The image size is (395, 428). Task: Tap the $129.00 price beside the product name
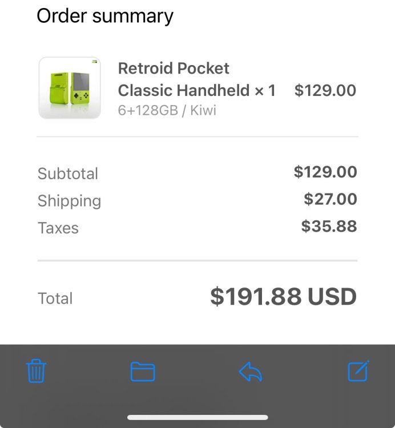[325, 90]
